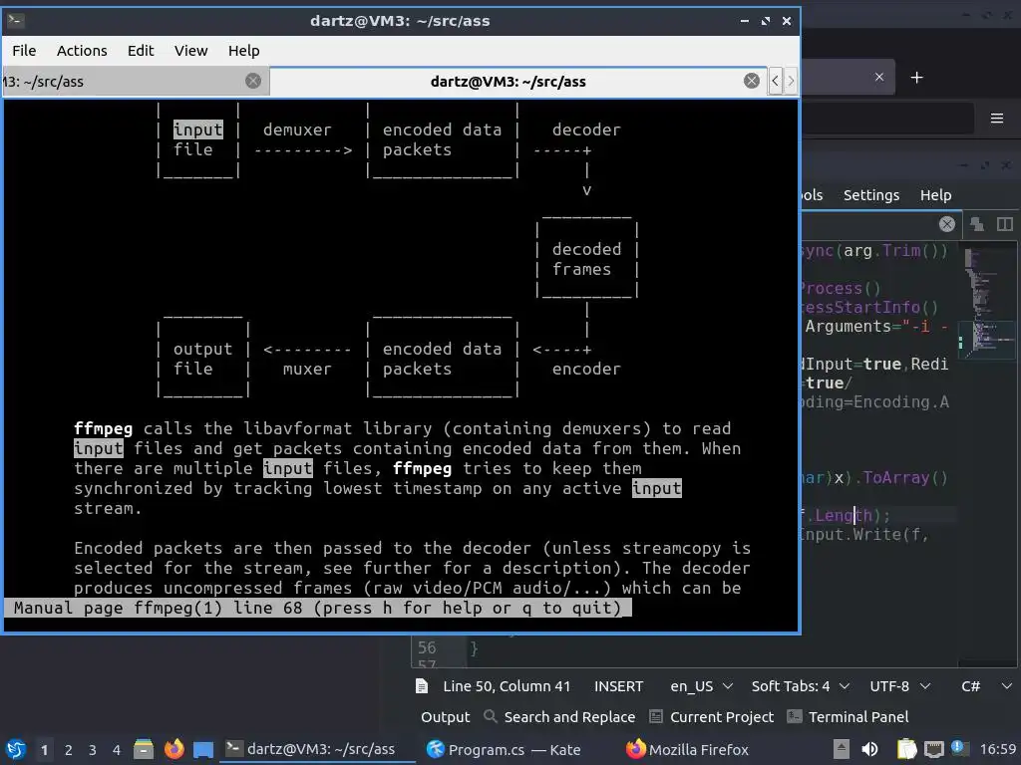Open the en_US dictionary dropdown

701,686
